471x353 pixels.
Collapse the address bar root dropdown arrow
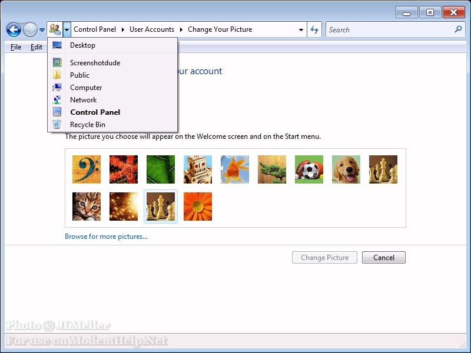[x=67, y=29]
